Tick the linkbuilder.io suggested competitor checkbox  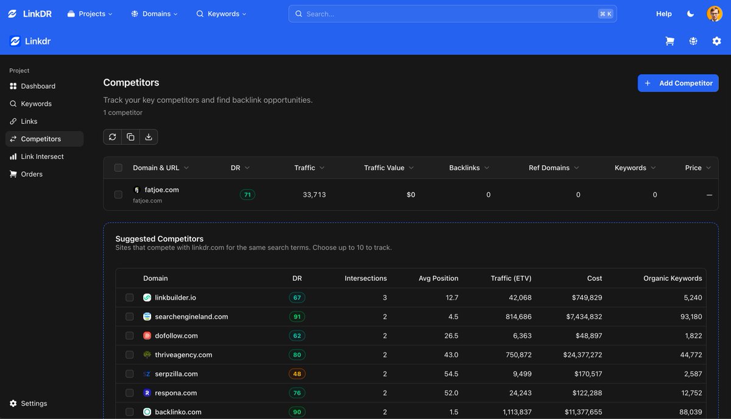tap(129, 298)
